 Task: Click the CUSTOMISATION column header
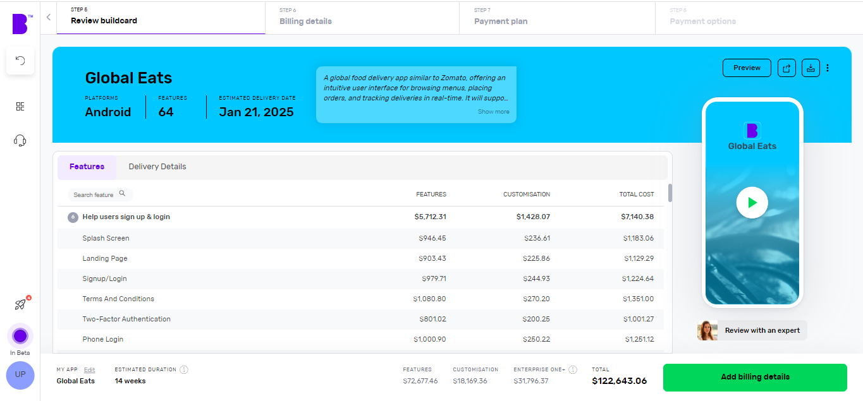pyautogui.click(x=527, y=195)
